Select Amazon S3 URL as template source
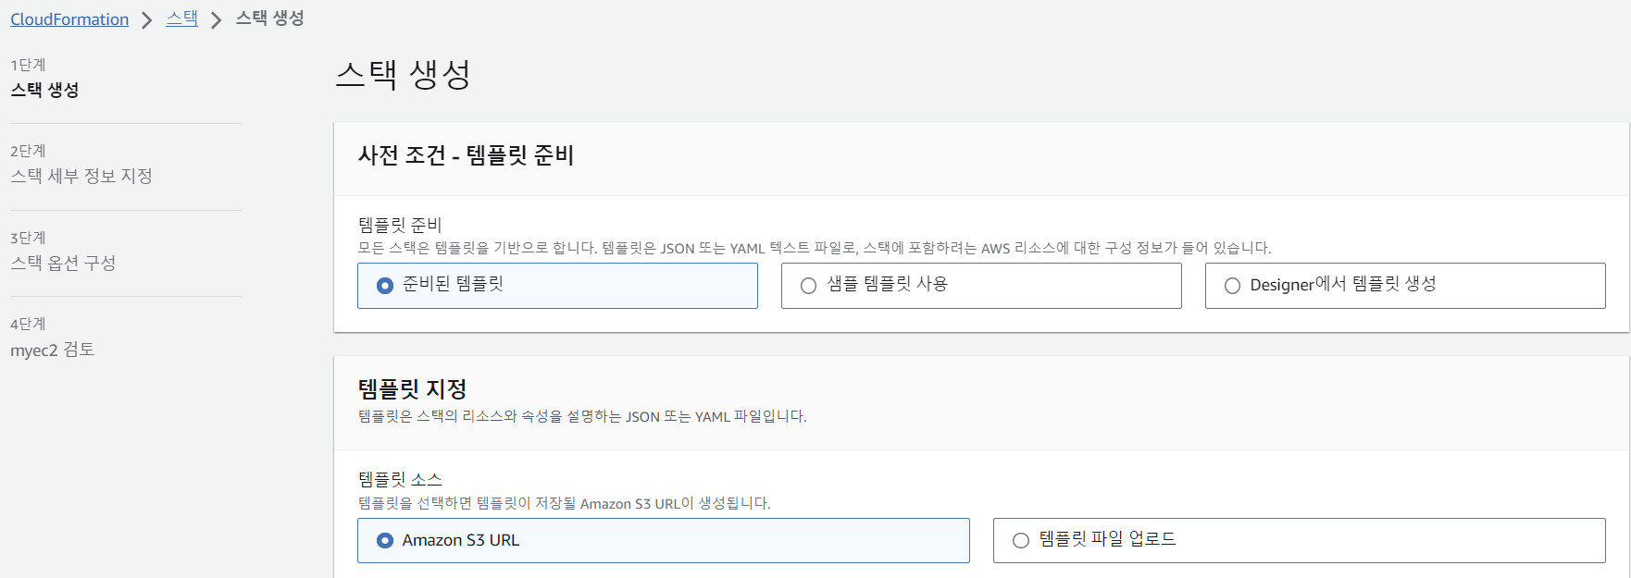The width and height of the screenshot is (1631, 578). pyautogui.click(x=664, y=540)
